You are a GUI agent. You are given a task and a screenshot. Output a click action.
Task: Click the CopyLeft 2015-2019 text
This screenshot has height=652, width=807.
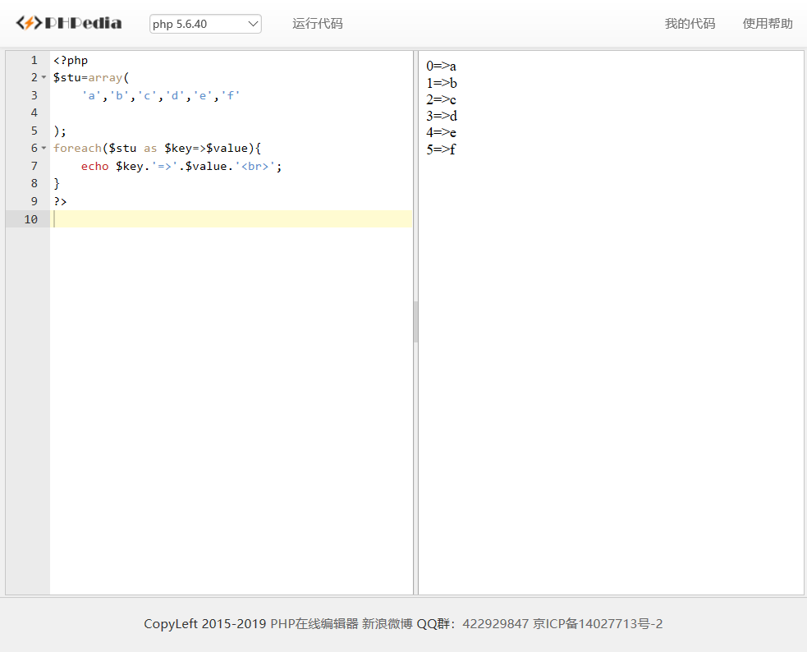tap(205, 624)
